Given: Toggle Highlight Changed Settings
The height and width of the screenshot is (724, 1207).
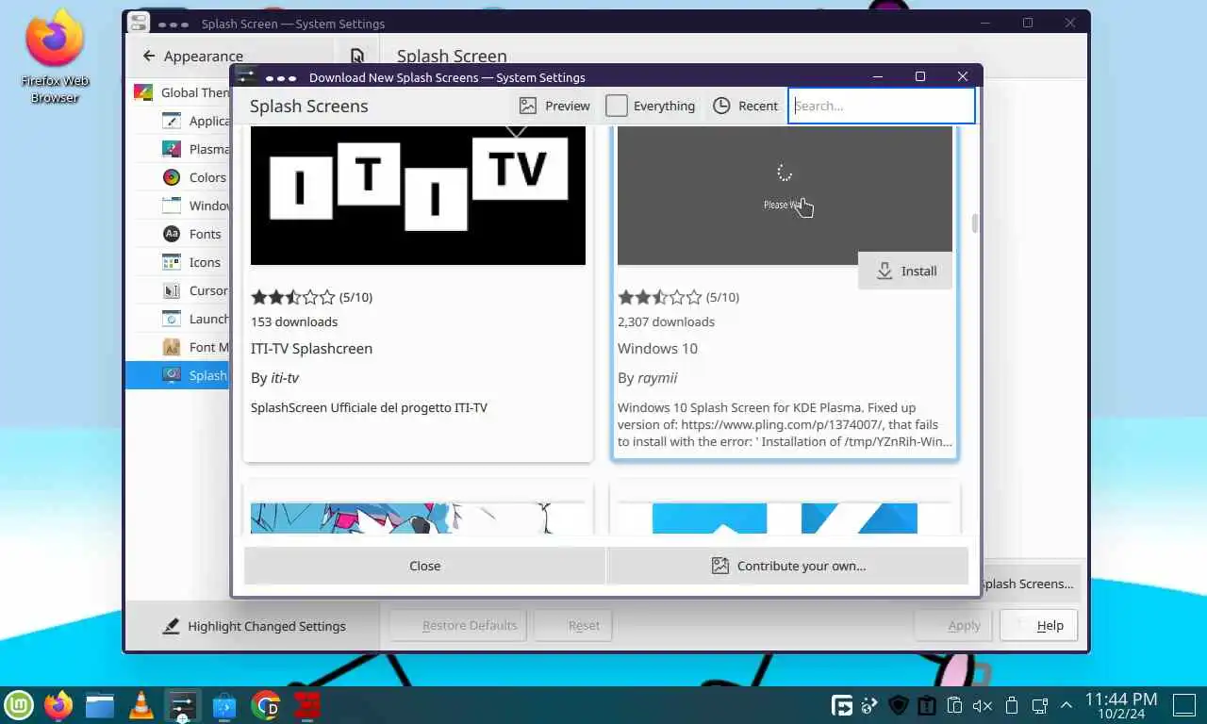Looking at the screenshot, I should [x=253, y=626].
